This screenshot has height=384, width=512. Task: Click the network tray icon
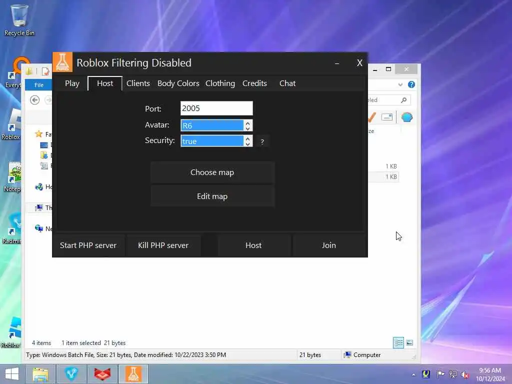point(453,374)
